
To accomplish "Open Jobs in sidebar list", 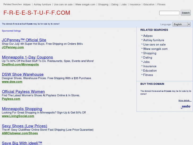I will (146, 62).
